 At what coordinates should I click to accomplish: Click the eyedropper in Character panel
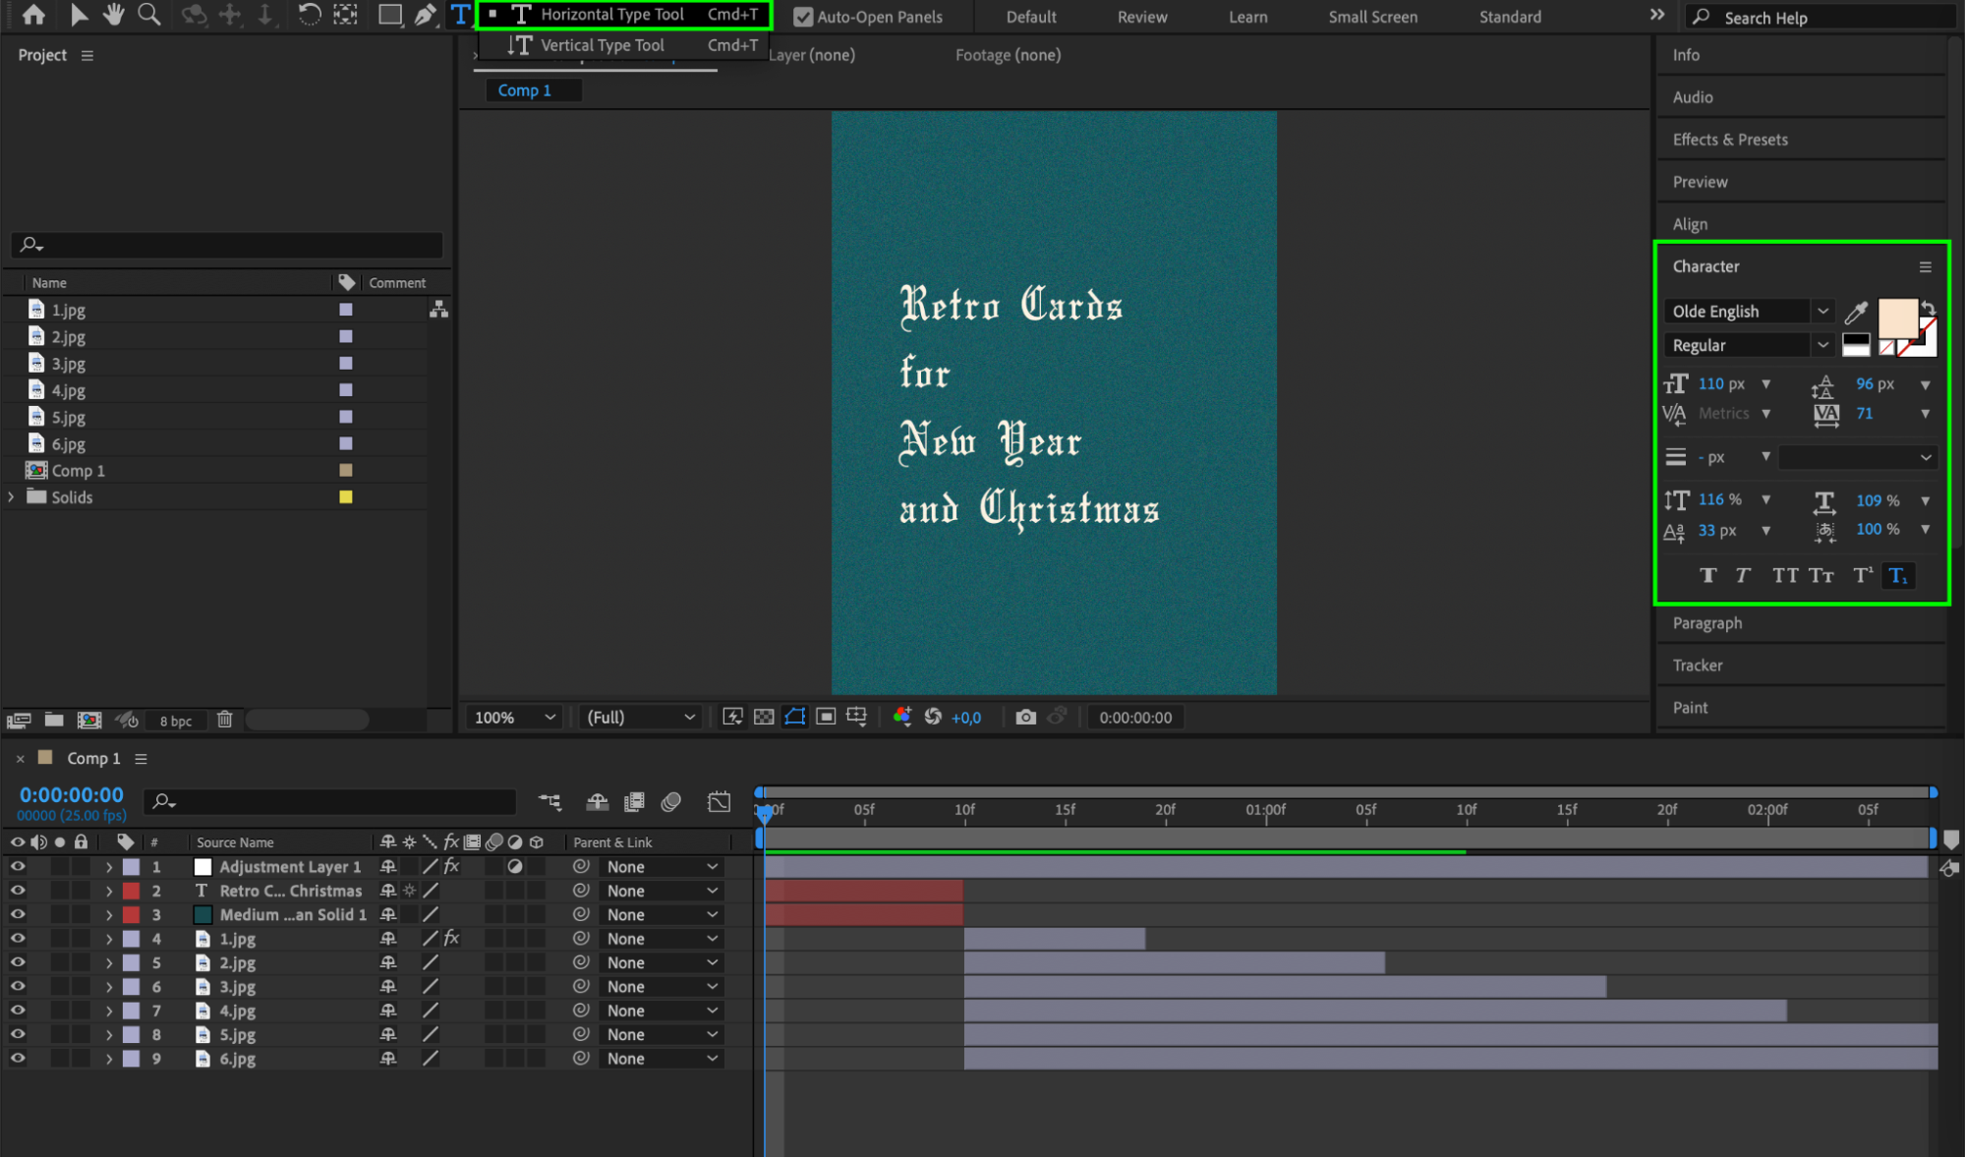(x=1855, y=313)
